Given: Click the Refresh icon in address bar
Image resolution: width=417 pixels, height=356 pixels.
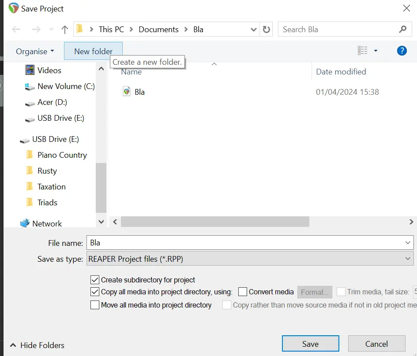Looking at the screenshot, I should point(266,30).
